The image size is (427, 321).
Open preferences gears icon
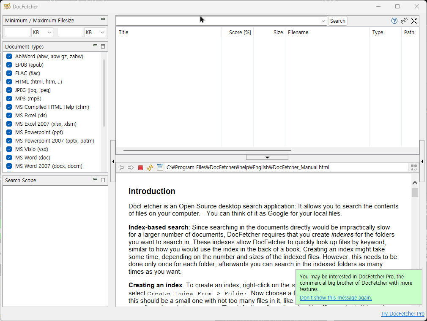coord(404,21)
